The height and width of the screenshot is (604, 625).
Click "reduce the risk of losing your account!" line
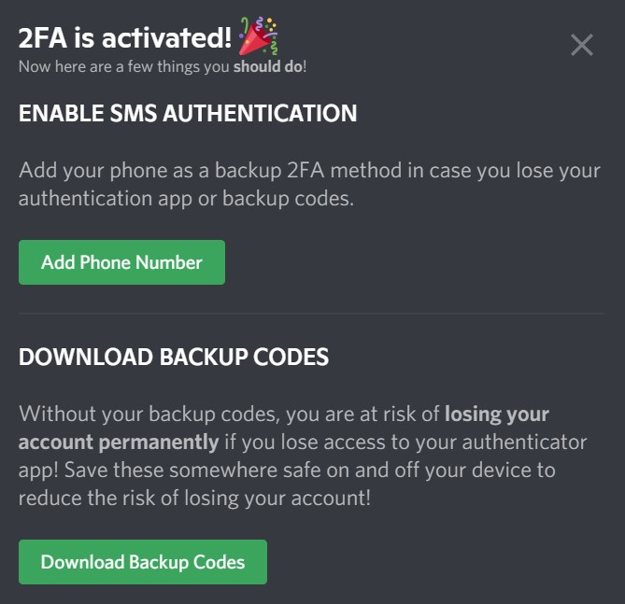click(194, 497)
